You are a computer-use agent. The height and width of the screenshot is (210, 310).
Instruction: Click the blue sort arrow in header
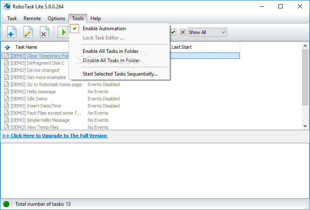(7, 47)
